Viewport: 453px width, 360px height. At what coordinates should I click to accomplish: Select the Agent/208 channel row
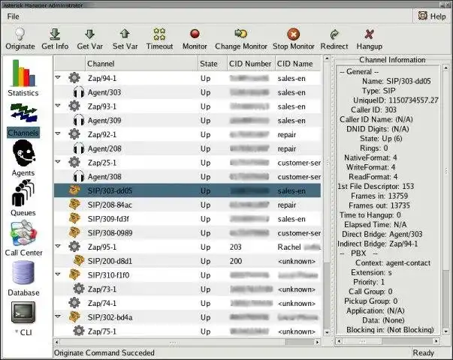coord(187,148)
